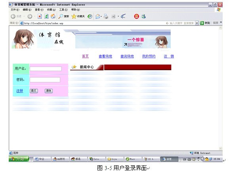Expand the links chevron in the address bar
The height and width of the screenshot is (172, 231).
coord(221,22)
